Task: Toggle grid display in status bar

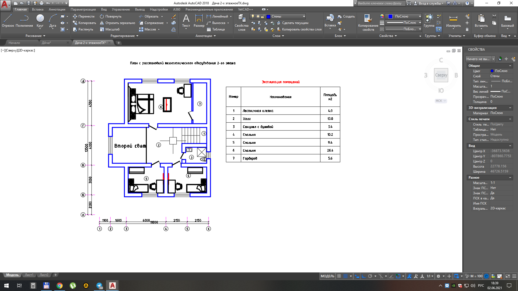Action: coord(339,276)
